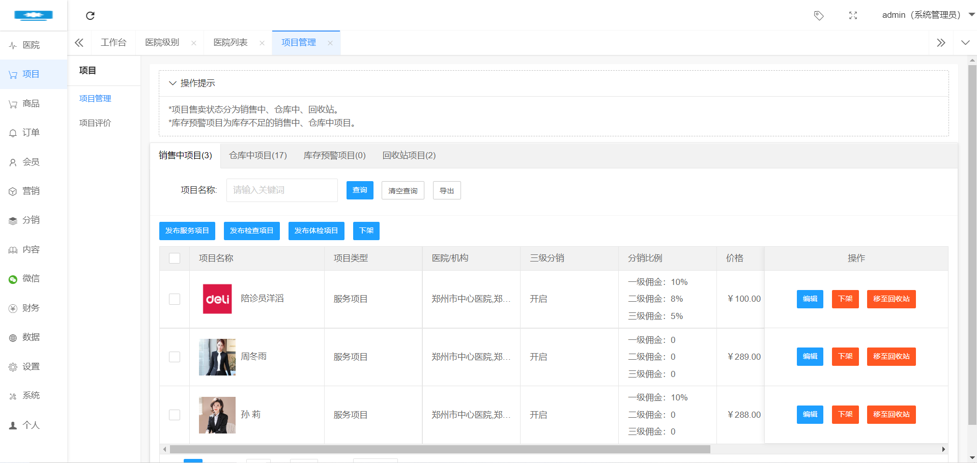Open 分销 module in sidebar
Screen dimensions: 977x463
pyautogui.click(x=34, y=220)
